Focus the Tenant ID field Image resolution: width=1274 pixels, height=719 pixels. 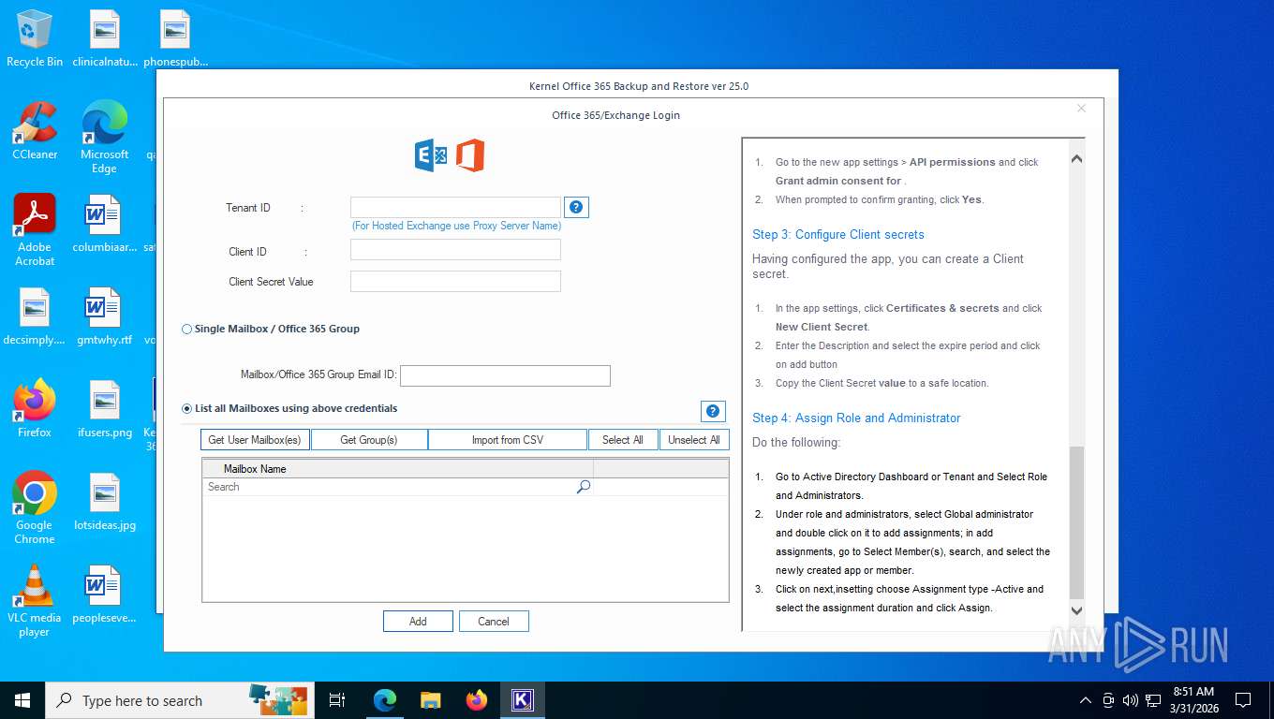455,207
